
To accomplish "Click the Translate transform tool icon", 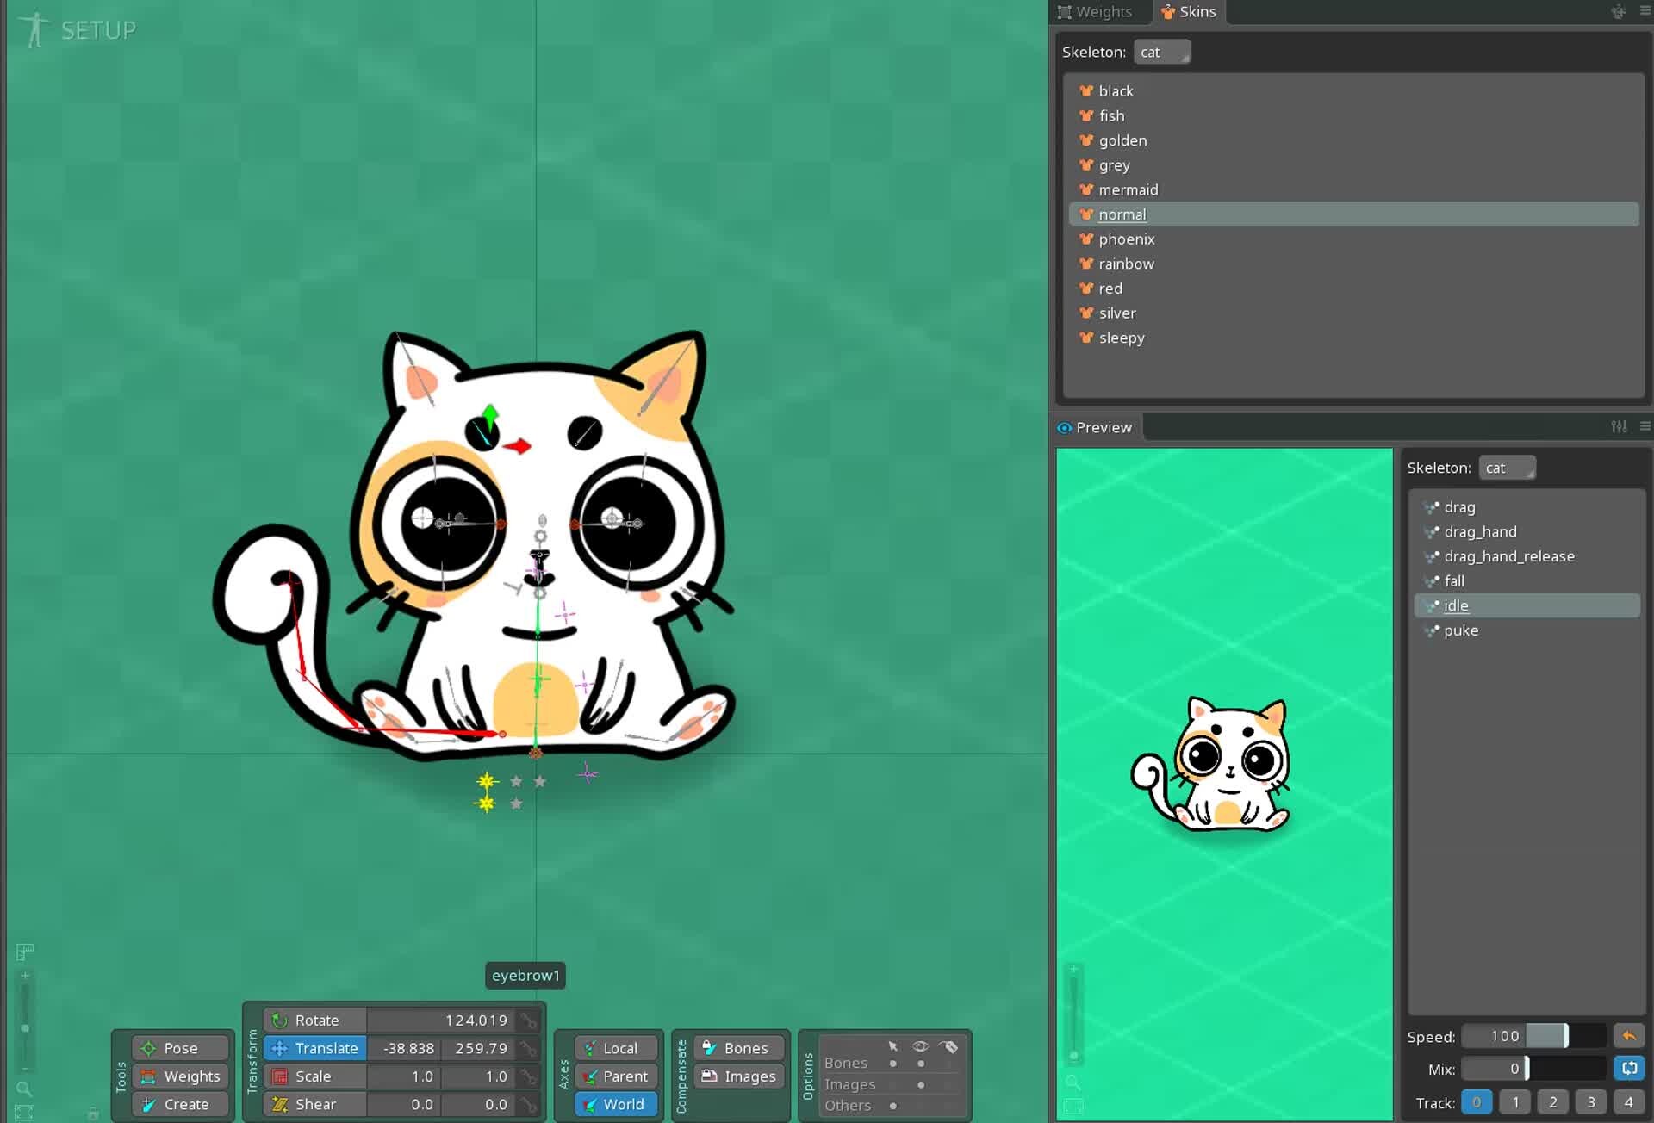I will [x=280, y=1048].
